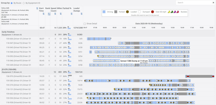Click the green bucket legend icon
This screenshot has height=105, width=216.
click(172, 12)
